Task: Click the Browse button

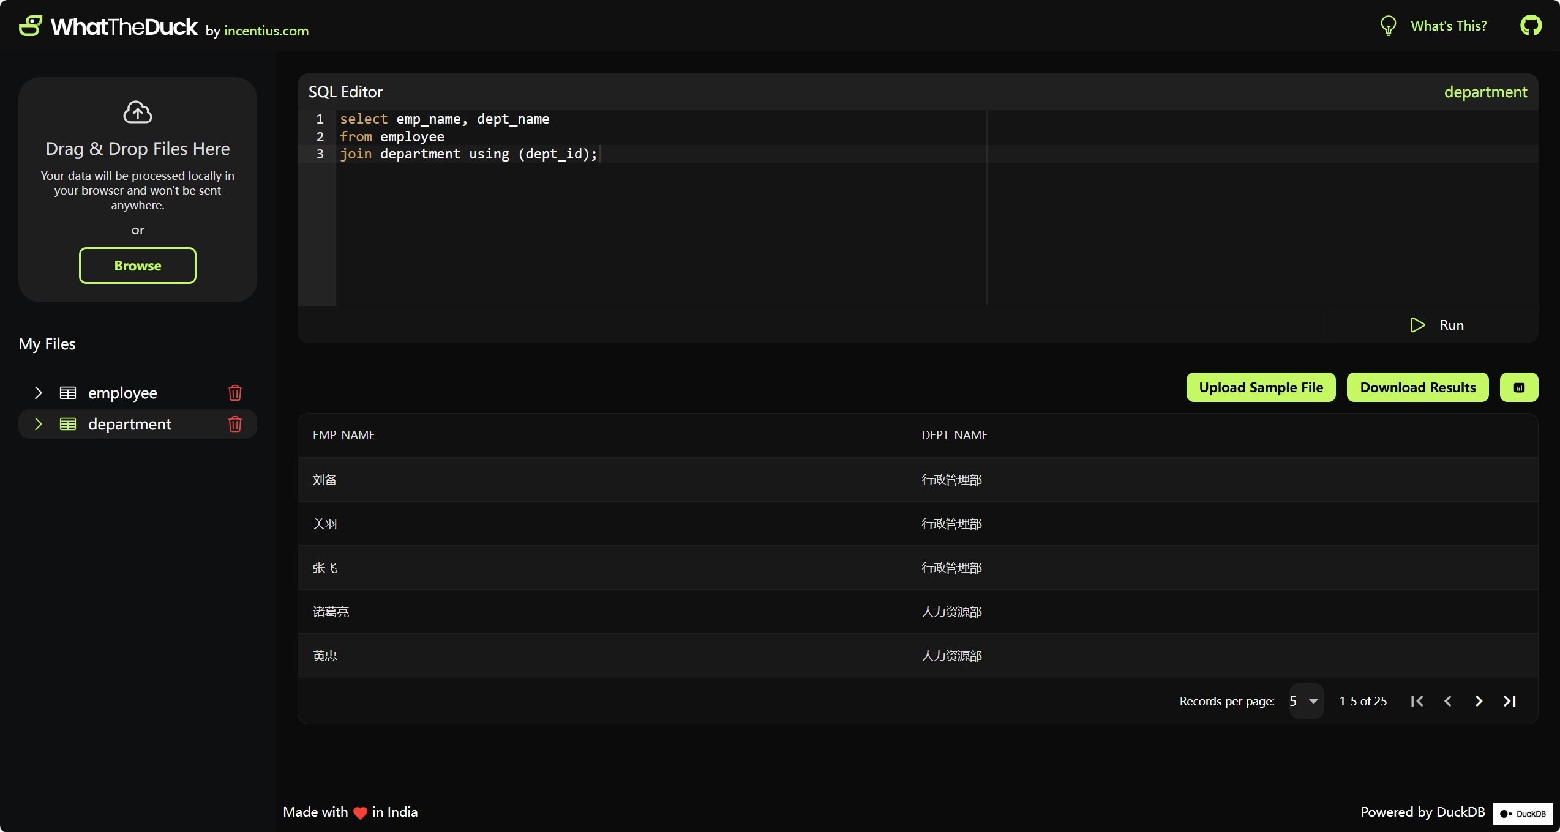Action: pyautogui.click(x=138, y=266)
